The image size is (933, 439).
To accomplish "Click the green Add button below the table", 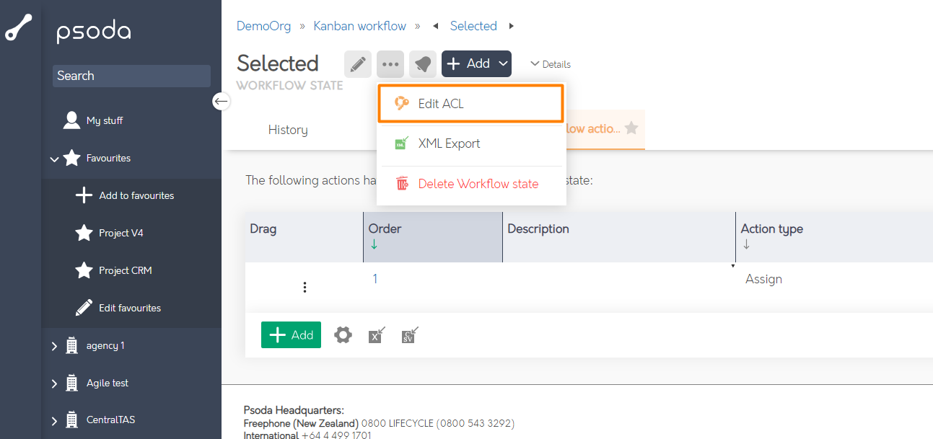I will (x=291, y=334).
